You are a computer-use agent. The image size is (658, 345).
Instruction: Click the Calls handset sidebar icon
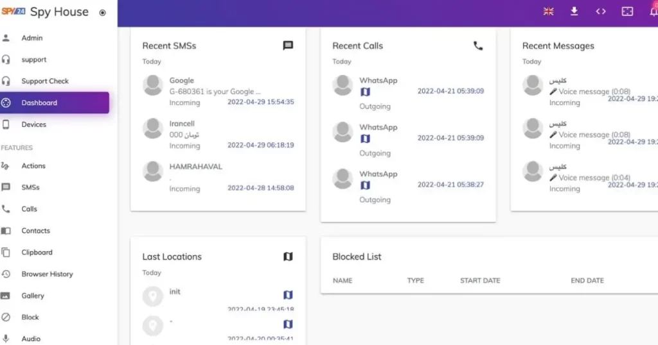[6, 208]
